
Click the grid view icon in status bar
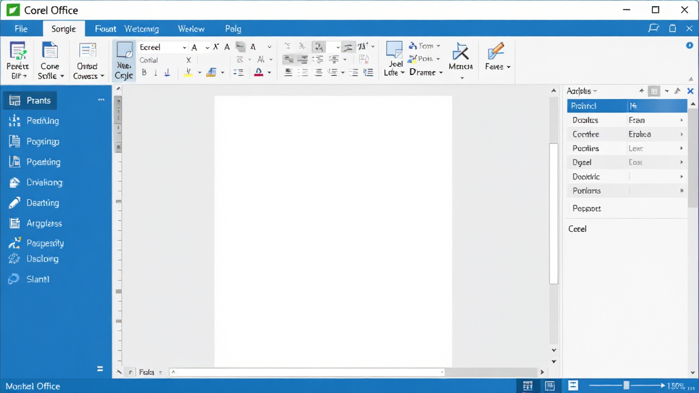(x=528, y=385)
